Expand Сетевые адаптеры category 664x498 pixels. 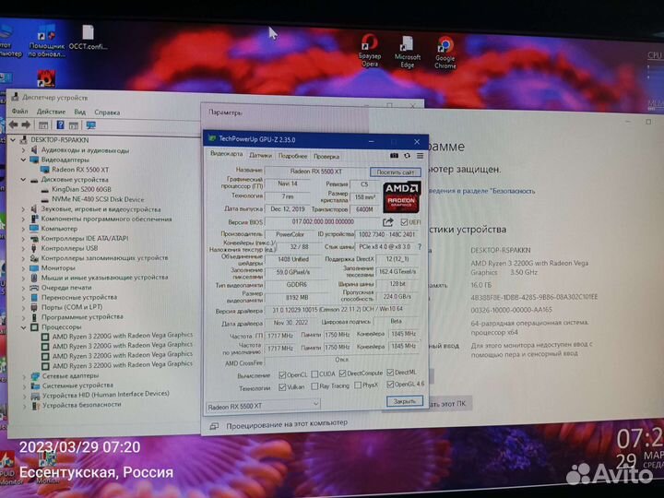coord(25,376)
